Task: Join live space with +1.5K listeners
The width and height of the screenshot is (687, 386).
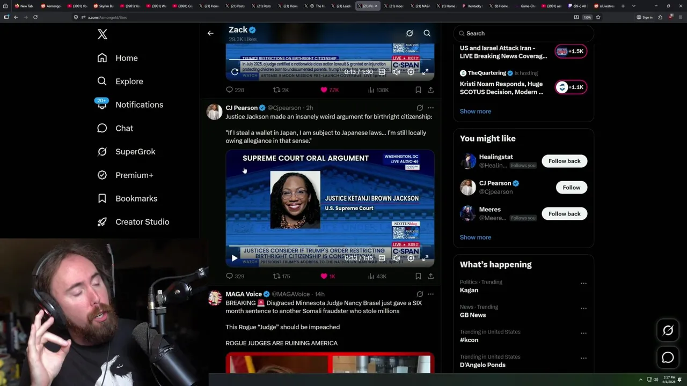Action: 571,51
